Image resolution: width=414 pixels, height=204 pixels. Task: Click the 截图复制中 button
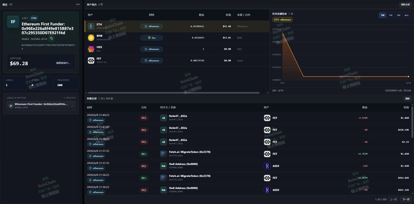point(63,63)
